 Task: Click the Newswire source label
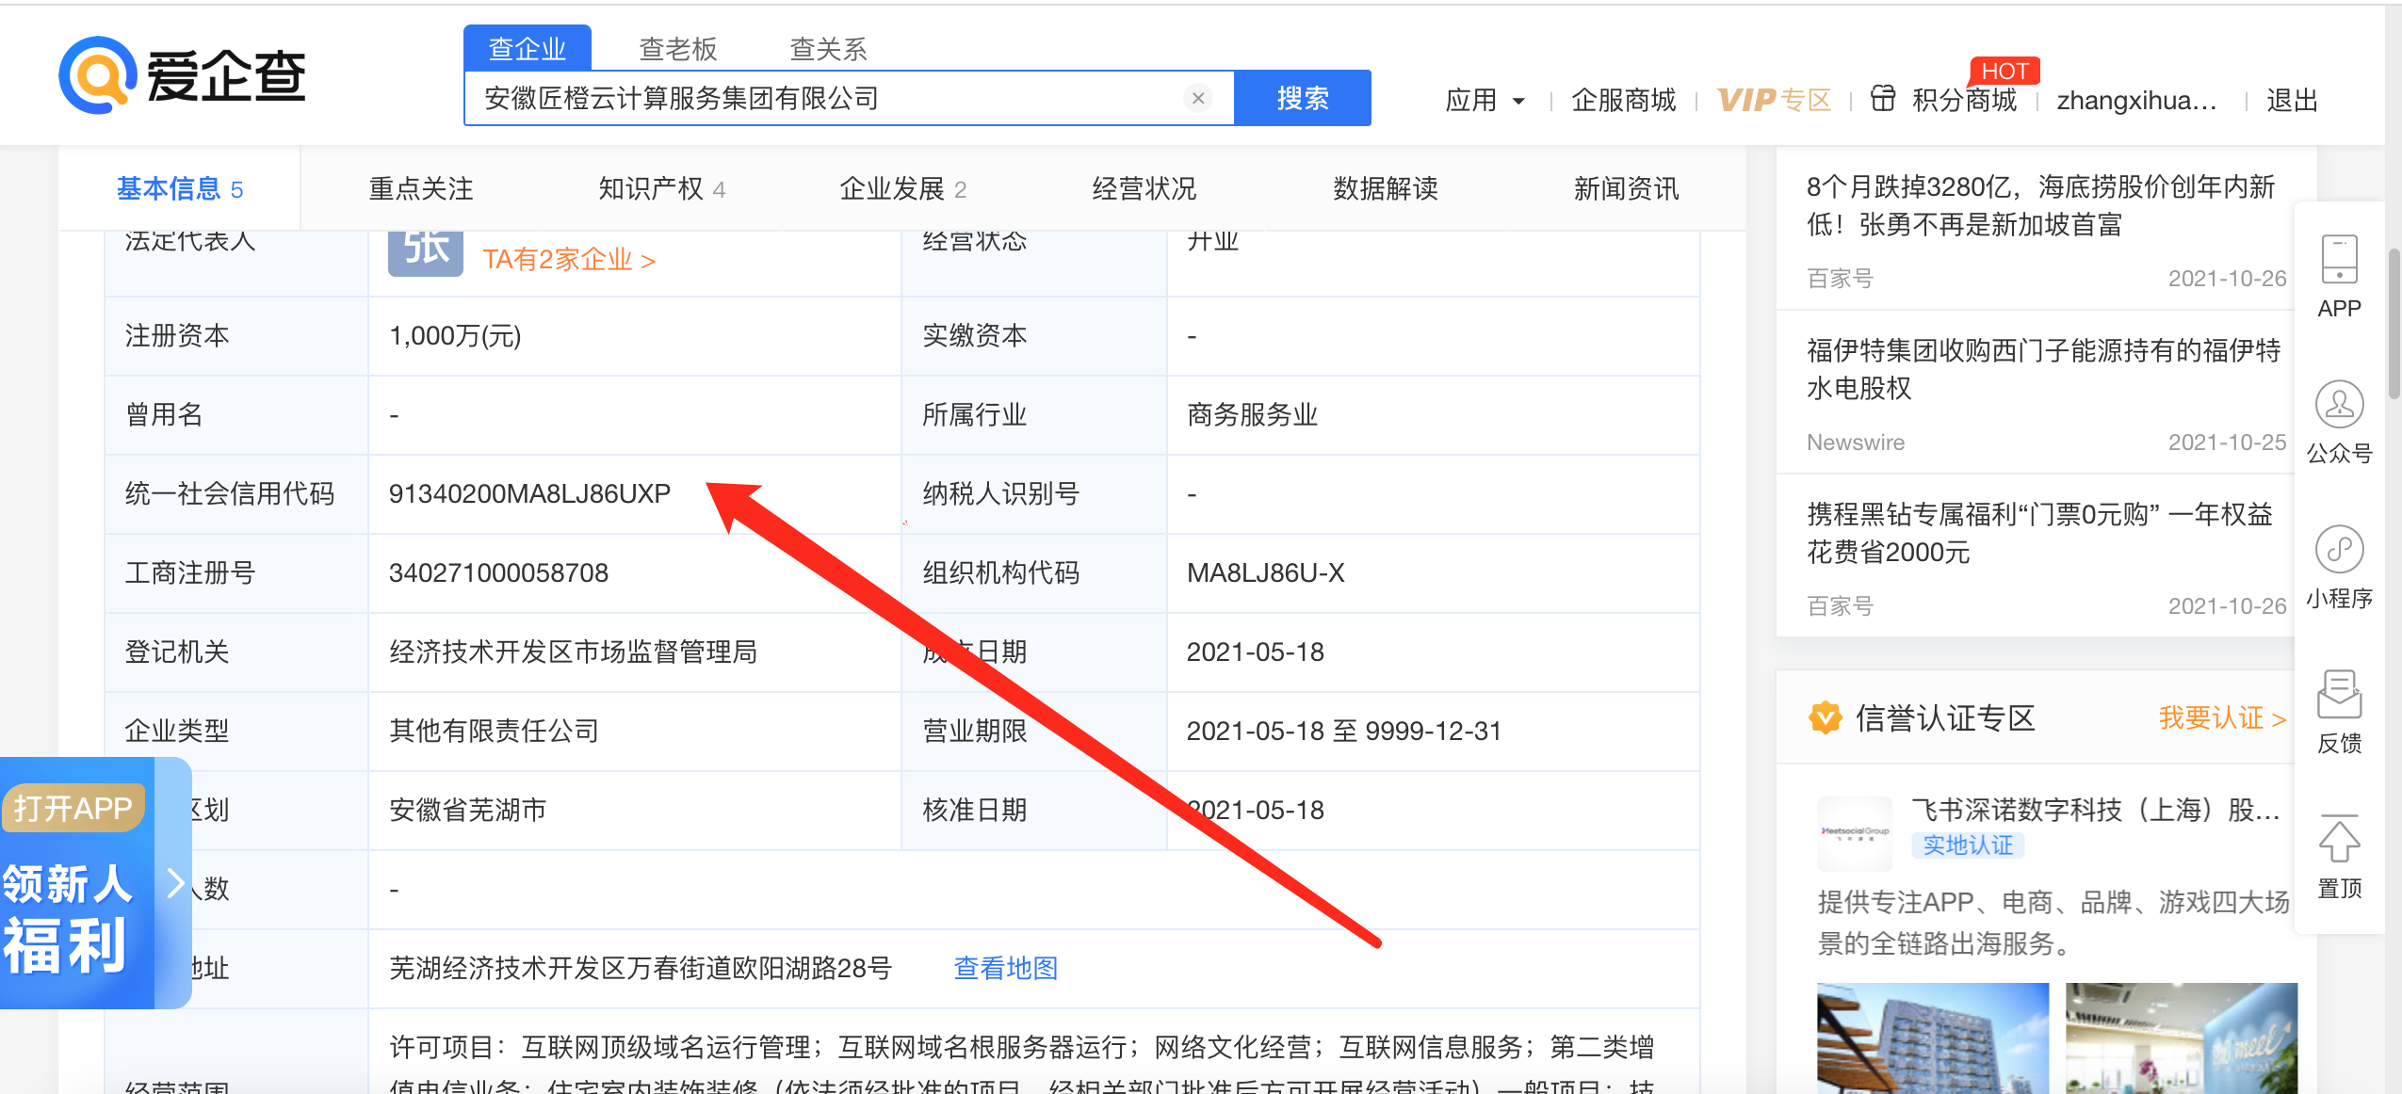1855,442
